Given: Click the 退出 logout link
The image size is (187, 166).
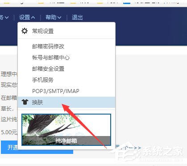Looking at the screenshot, I should (x=77, y=17).
